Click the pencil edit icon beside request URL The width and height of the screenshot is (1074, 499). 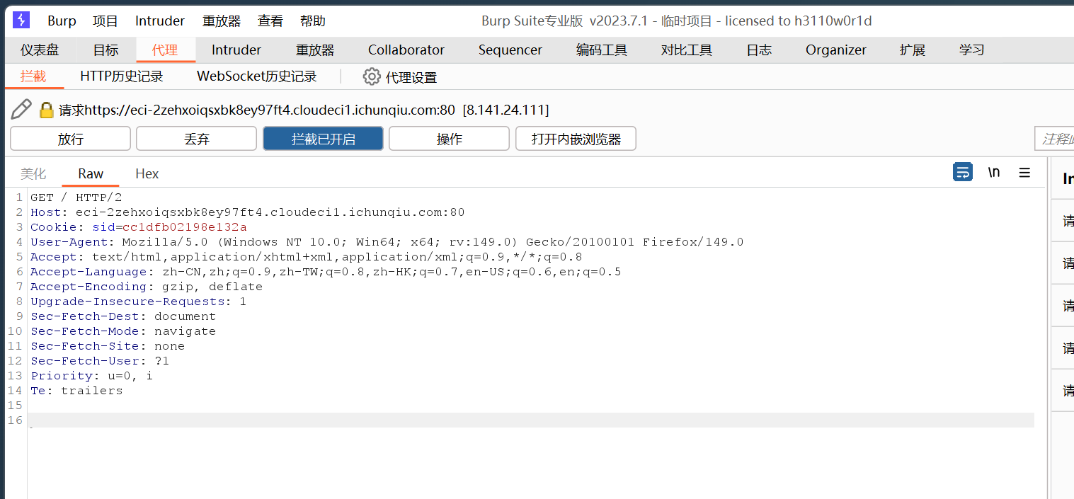coord(21,109)
